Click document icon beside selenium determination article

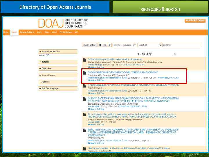pos(84,60)
